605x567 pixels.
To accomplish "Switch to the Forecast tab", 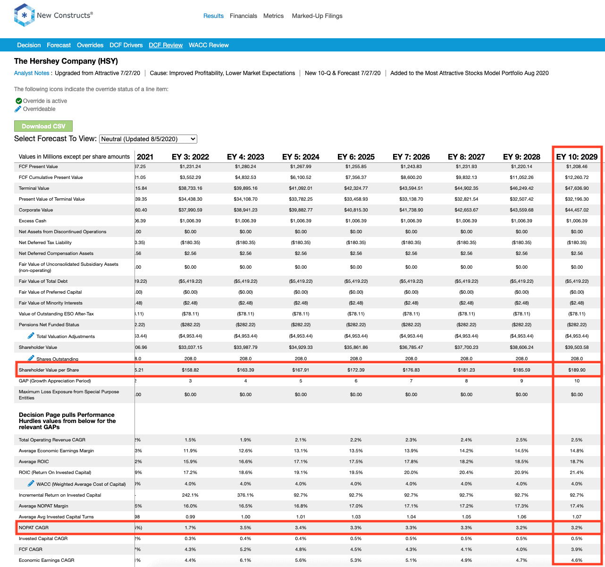I will (59, 45).
